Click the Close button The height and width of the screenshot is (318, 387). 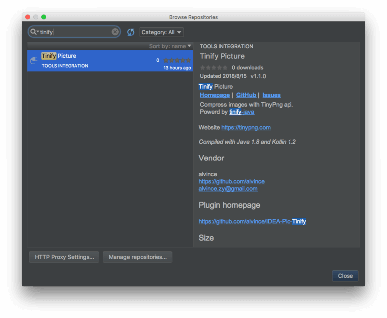[345, 276]
